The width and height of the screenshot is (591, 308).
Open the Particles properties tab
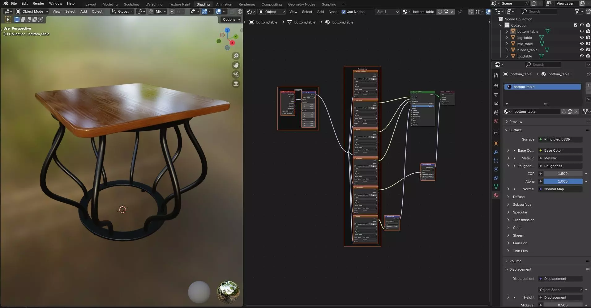(x=496, y=161)
